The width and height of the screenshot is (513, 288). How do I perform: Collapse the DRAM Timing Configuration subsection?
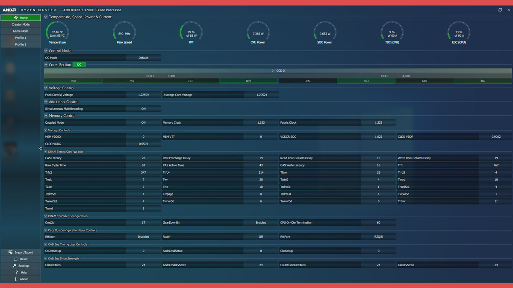pos(46,151)
